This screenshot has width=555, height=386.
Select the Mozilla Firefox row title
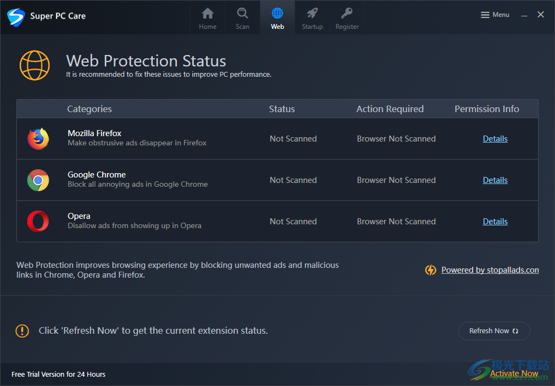(x=94, y=133)
